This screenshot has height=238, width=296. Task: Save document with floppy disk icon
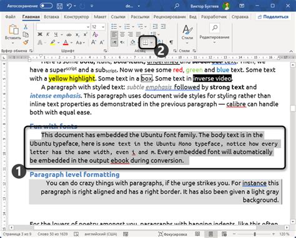(x=59, y=6)
